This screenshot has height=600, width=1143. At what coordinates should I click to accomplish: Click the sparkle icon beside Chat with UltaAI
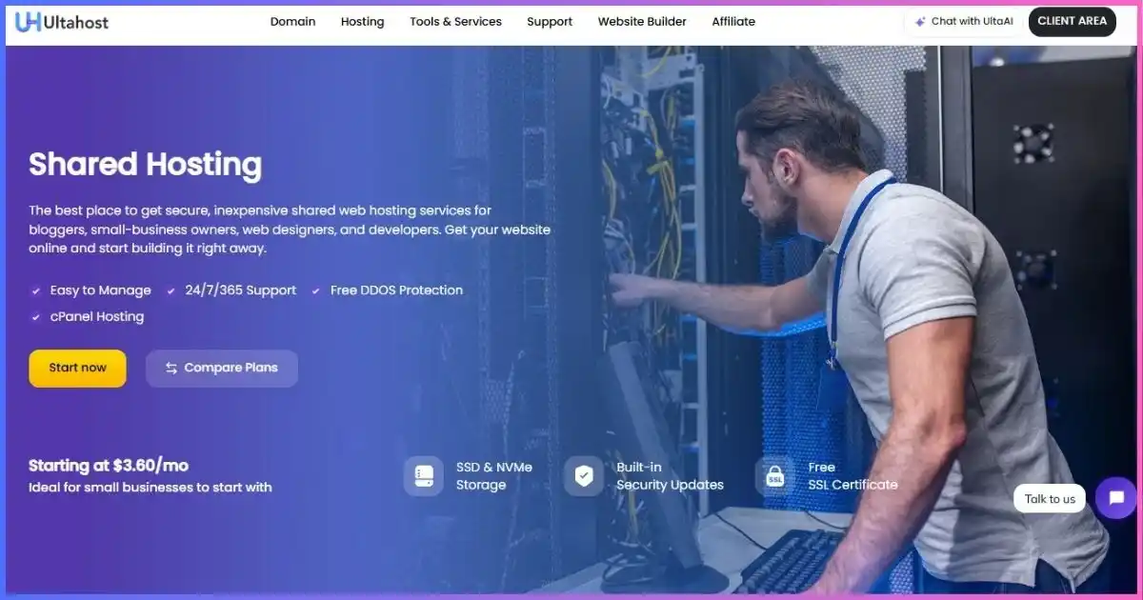point(920,22)
